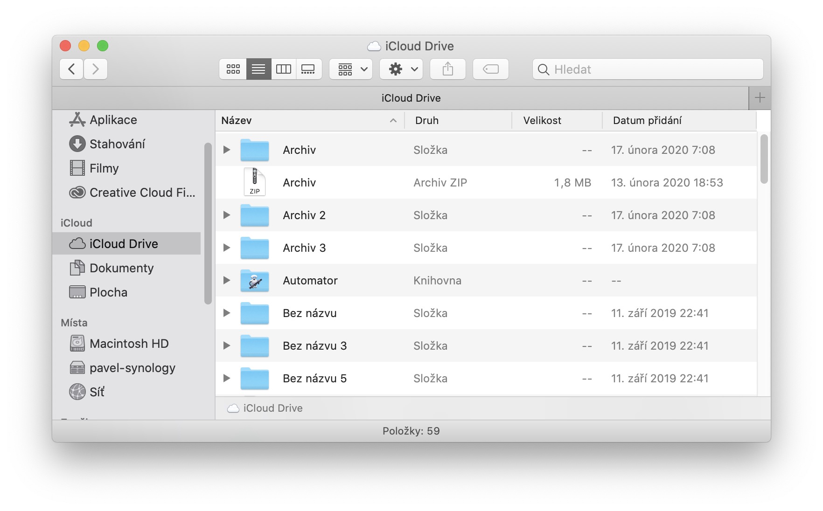This screenshot has height=511, width=823.
Task: Click the sidebar vertical scrollbar
Action: pyautogui.click(x=208, y=223)
